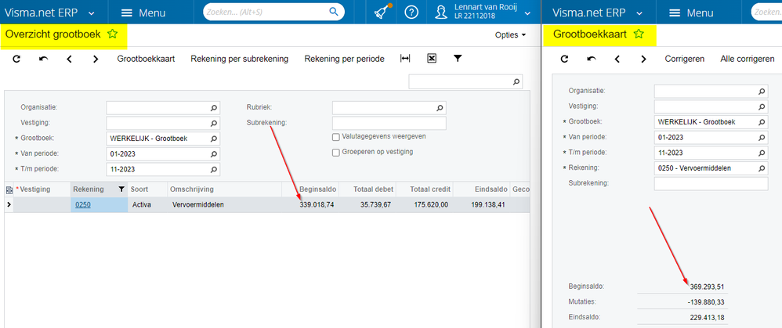Viewport: 782px width, 328px height.
Task: Click fit-to-width columns icon
Action: (x=405, y=59)
